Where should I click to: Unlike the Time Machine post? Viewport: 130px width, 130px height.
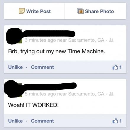coord(15,67)
